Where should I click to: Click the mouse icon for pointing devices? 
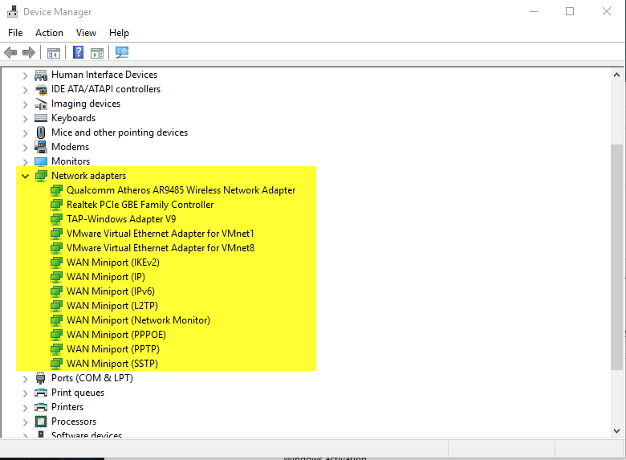pyautogui.click(x=41, y=132)
